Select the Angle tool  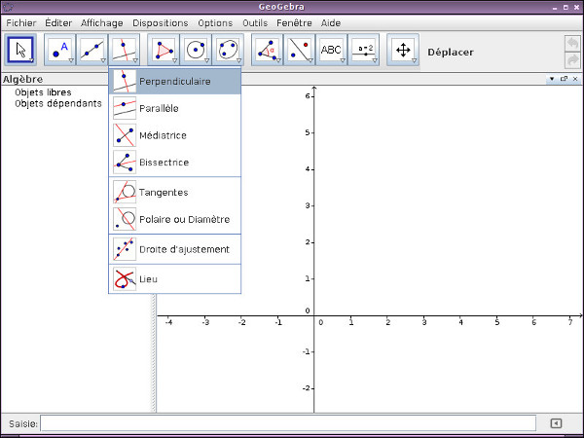pyautogui.click(x=267, y=50)
